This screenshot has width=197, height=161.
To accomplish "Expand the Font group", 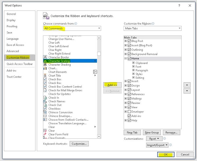I will [x=133, y=67].
